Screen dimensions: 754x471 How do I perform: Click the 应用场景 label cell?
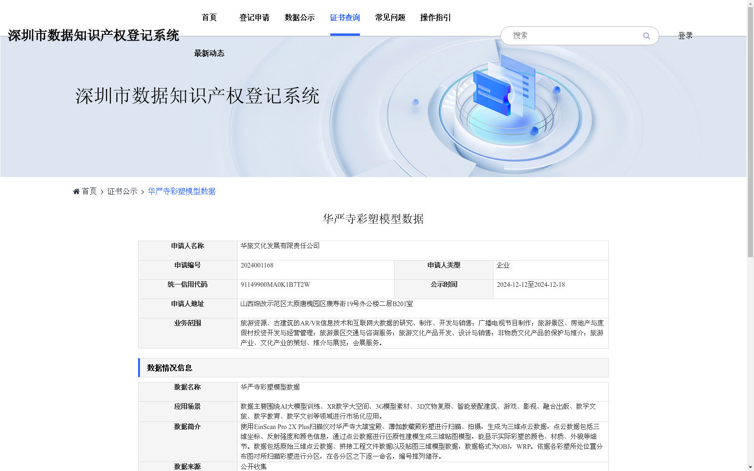(x=188, y=411)
